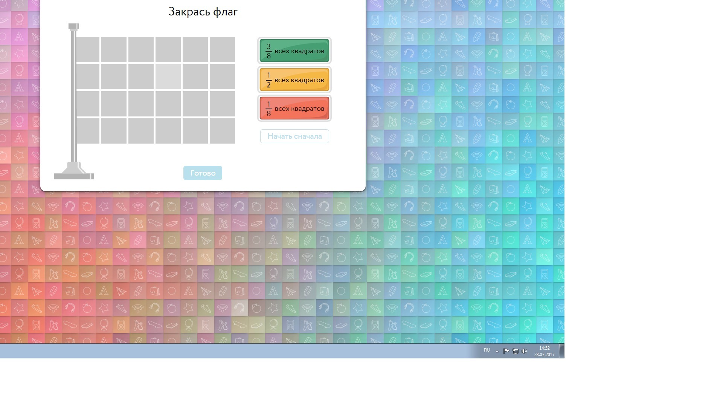Click the system clock showing 14:52
723x407 pixels.
[x=544, y=351]
